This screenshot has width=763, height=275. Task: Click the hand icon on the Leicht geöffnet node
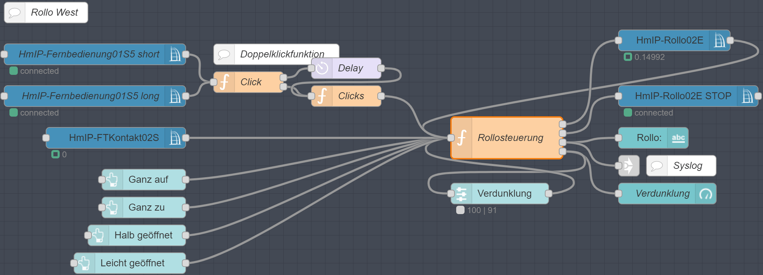pos(84,263)
